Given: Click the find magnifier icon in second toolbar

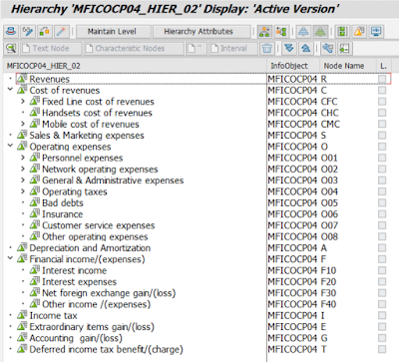Looking at the screenshot, I should [x=11, y=49].
